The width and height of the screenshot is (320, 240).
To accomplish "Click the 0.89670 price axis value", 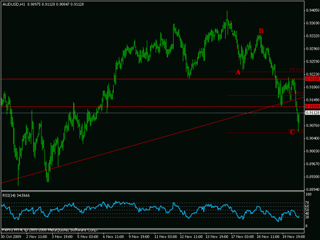I will pos(313,164).
